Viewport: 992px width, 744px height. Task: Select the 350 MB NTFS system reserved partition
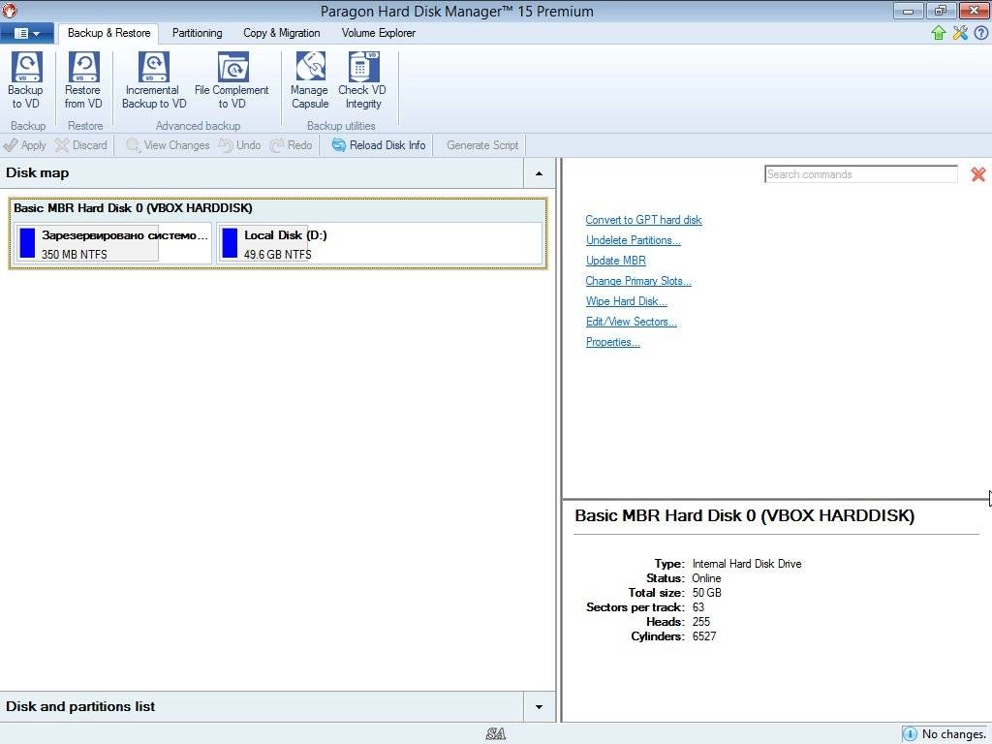(x=113, y=243)
